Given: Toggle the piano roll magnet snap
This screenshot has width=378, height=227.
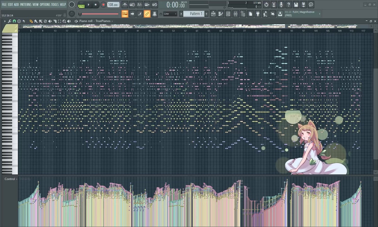Looking at the screenshot, I should pos(14,21).
